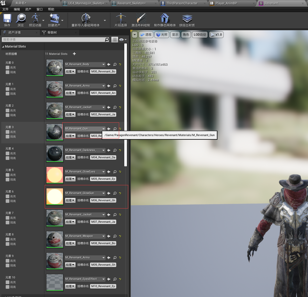Click the LOD自动 viewport button
The image size is (308, 297).
point(200,35)
